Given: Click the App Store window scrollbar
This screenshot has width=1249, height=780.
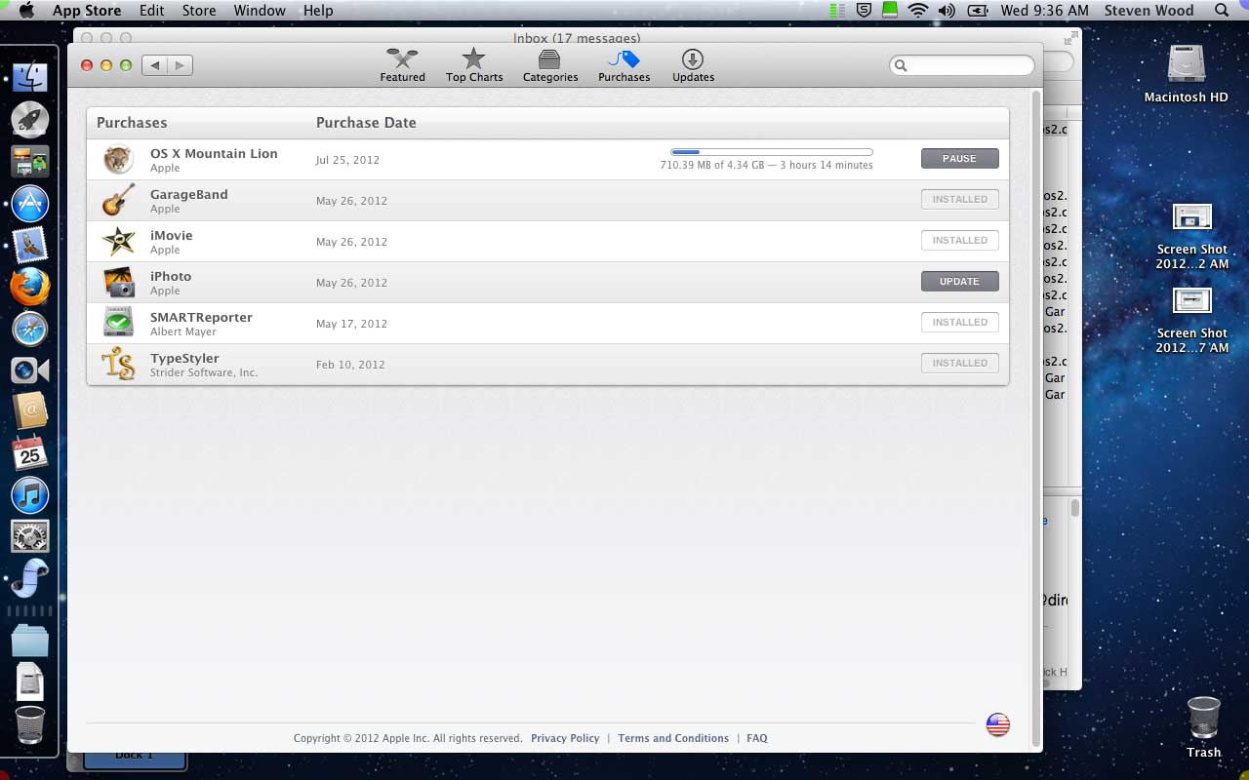Looking at the screenshot, I should click(1036, 419).
